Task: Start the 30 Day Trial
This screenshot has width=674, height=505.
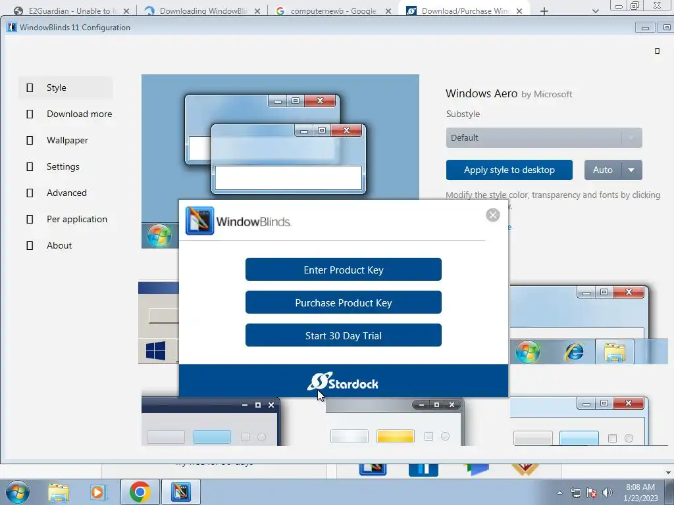Action: [x=343, y=335]
